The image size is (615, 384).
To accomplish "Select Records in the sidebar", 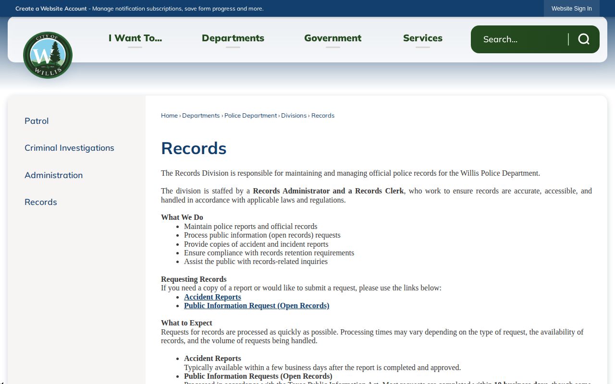I will pos(41,202).
